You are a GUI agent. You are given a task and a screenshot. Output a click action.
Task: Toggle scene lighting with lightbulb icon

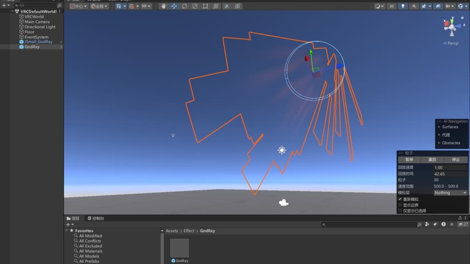tap(403, 6)
